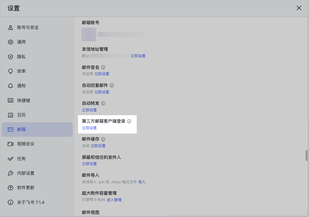This screenshot has width=309, height=217.
Task: Click 导入 link for 邮件导入
Action: (x=142, y=182)
